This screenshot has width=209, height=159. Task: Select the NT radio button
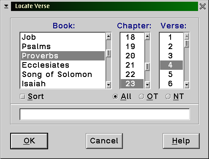pos(168,97)
